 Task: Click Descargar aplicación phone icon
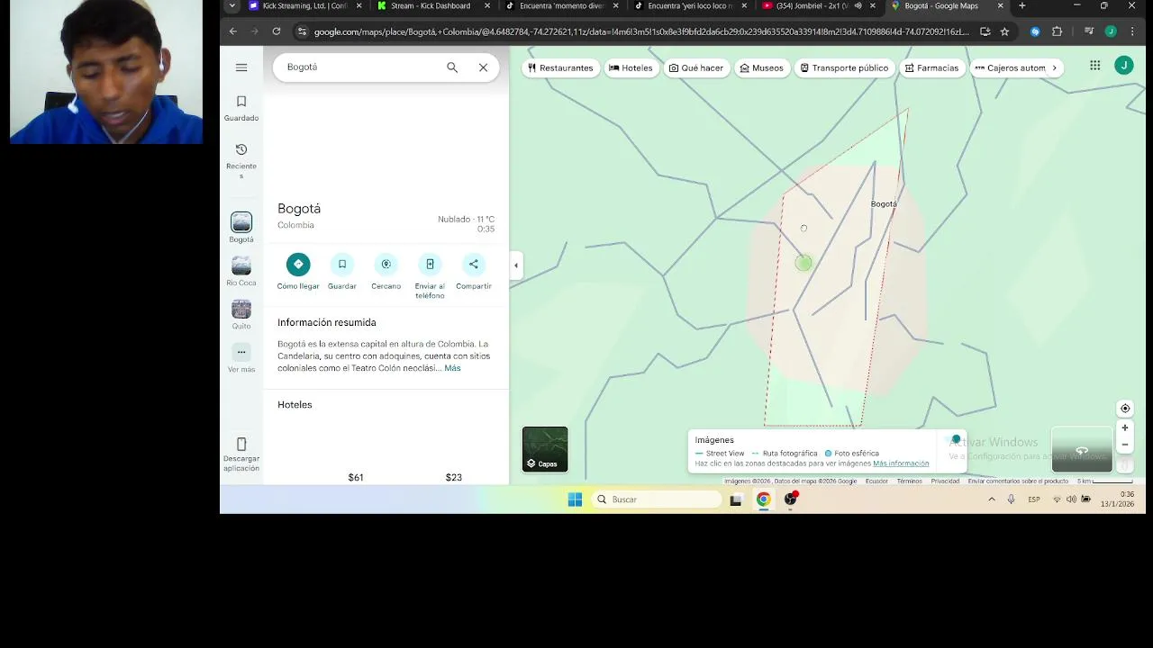241,445
